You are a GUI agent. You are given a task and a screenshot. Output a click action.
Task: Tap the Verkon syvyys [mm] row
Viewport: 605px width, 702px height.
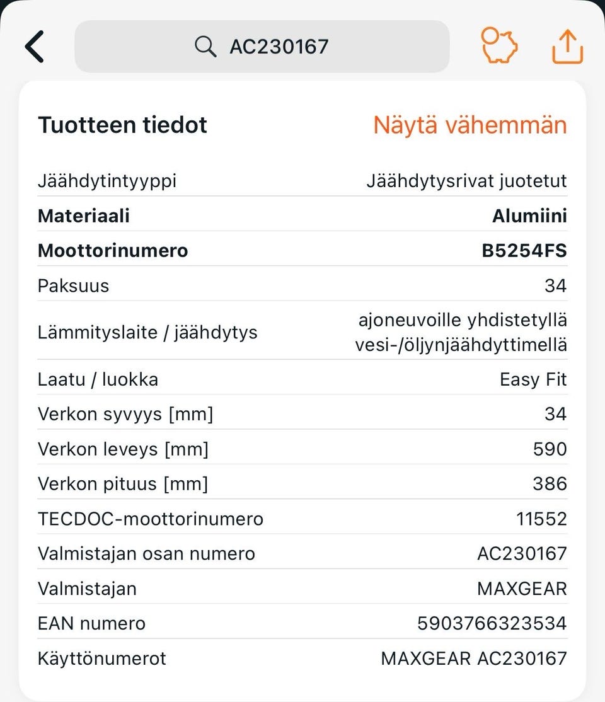click(302, 413)
